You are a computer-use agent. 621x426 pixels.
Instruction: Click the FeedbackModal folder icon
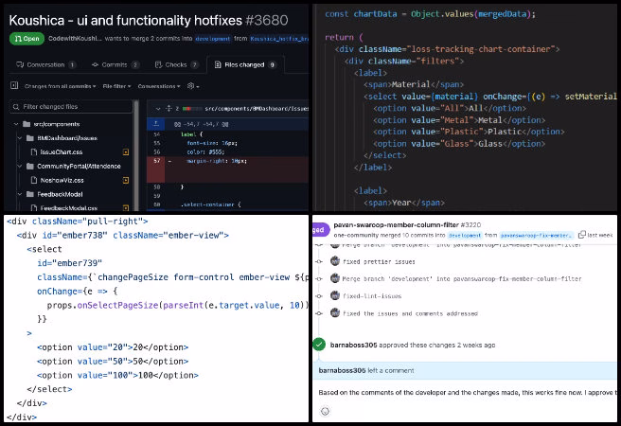30,194
